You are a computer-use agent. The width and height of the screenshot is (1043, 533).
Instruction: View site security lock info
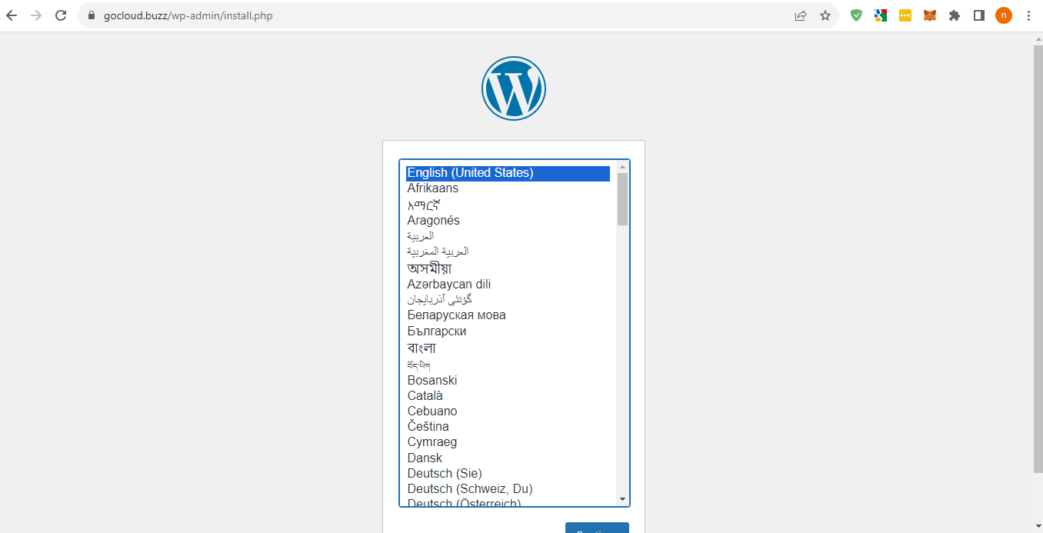(x=91, y=15)
